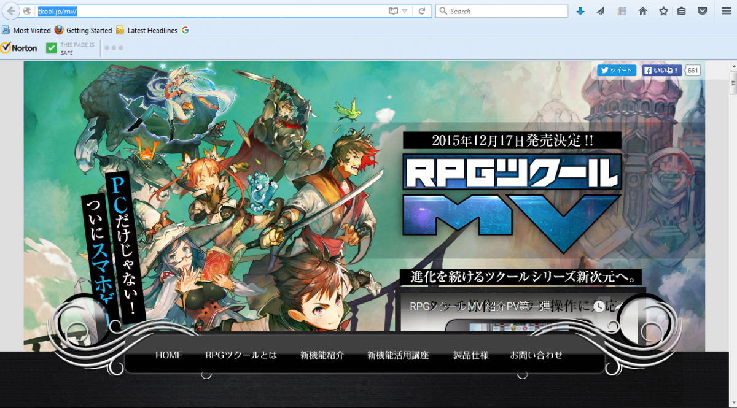Open 製品仕様 menu item
The height and width of the screenshot is (408, 737).
pos(471,355)
